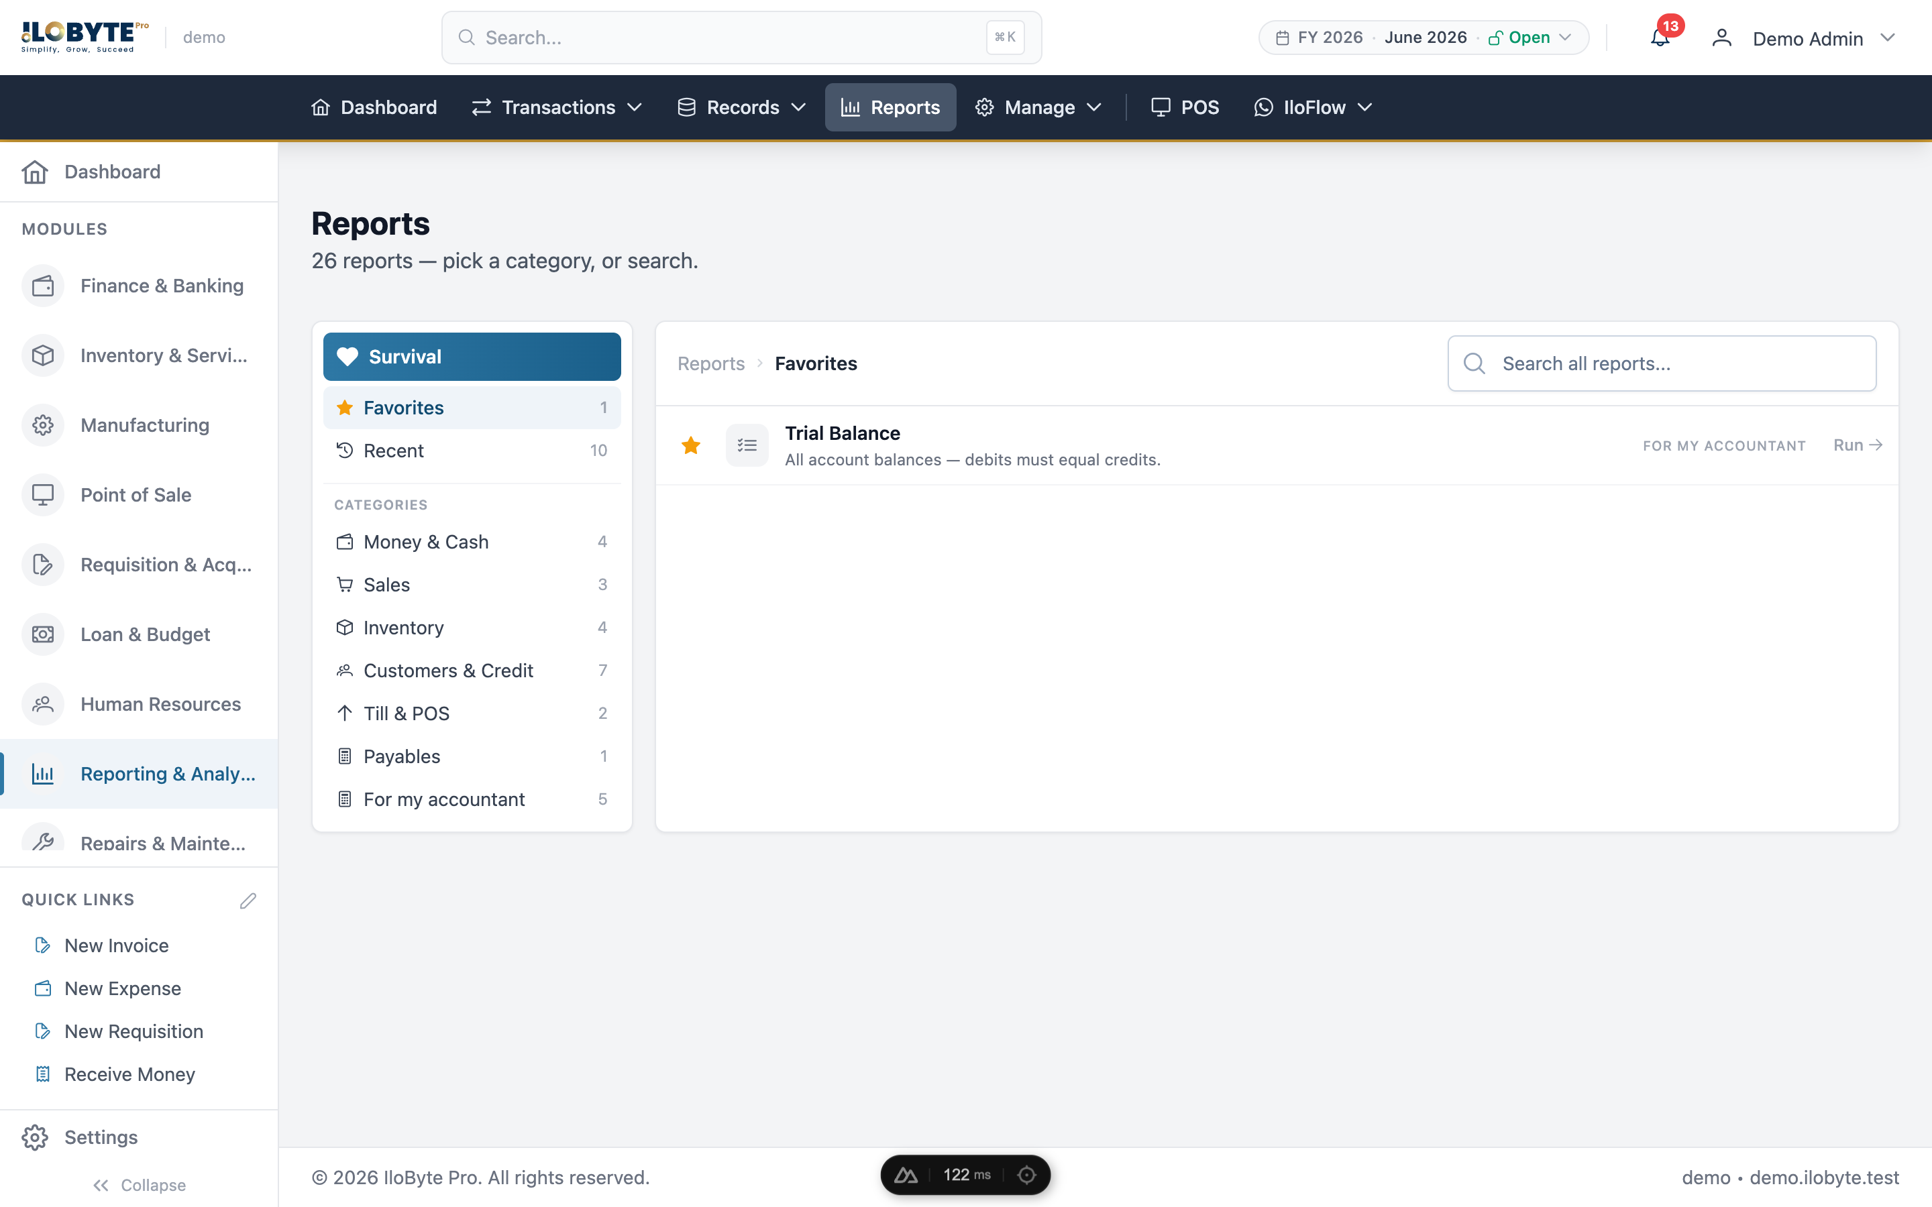Click the crosshair icon in debug toolbar
The height and width of the screenshot is (1207, 1932).
pyautogui.click(x=1026, y=1175)
